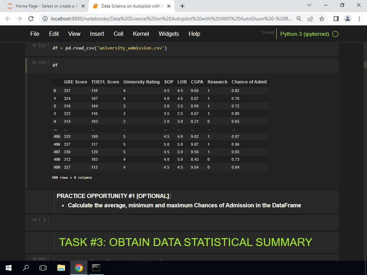
Task: Open the Widgets menu
Action: [x=169, y=34]
